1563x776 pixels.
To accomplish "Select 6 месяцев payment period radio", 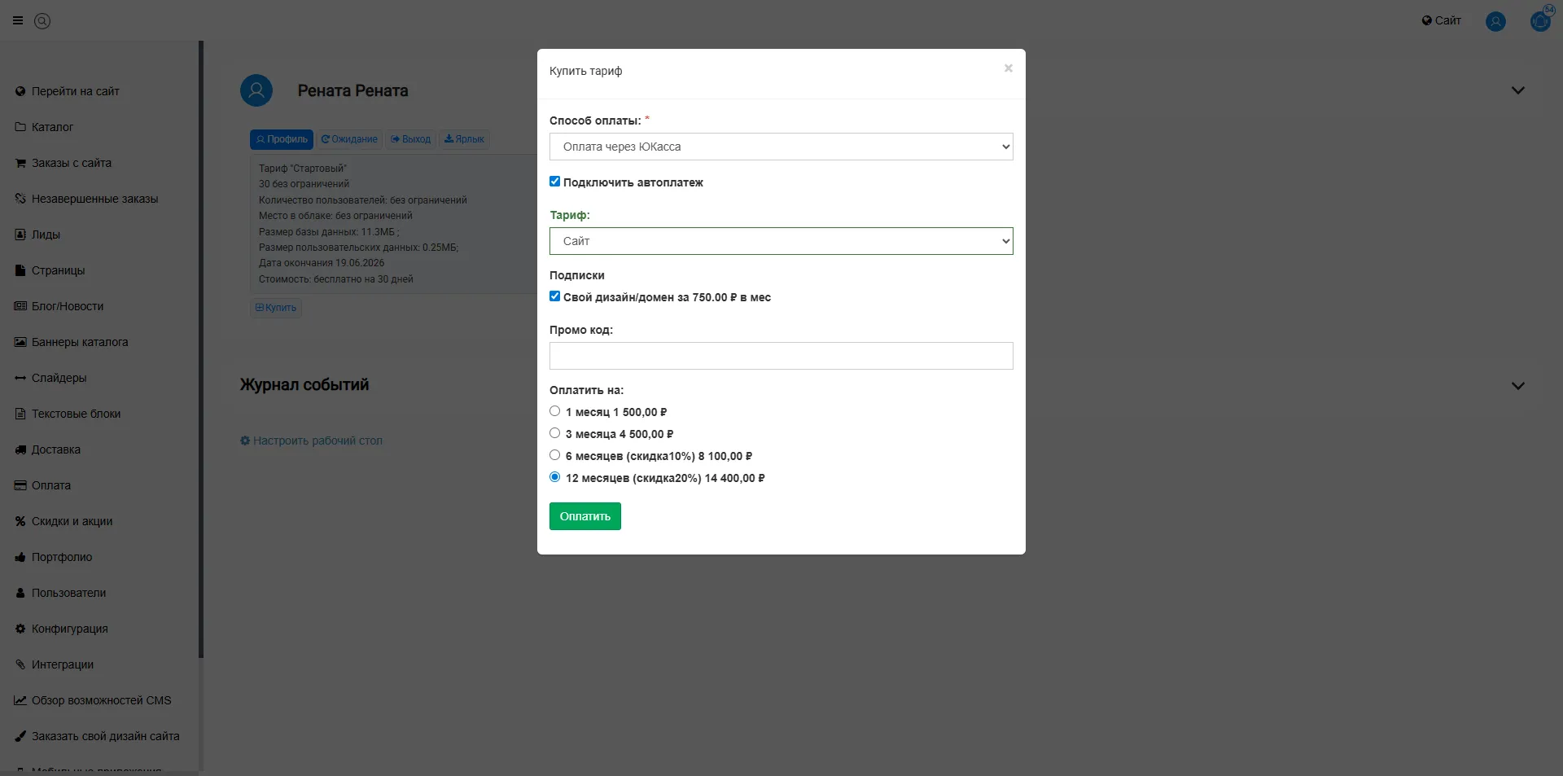I will [x=554, y=455].
